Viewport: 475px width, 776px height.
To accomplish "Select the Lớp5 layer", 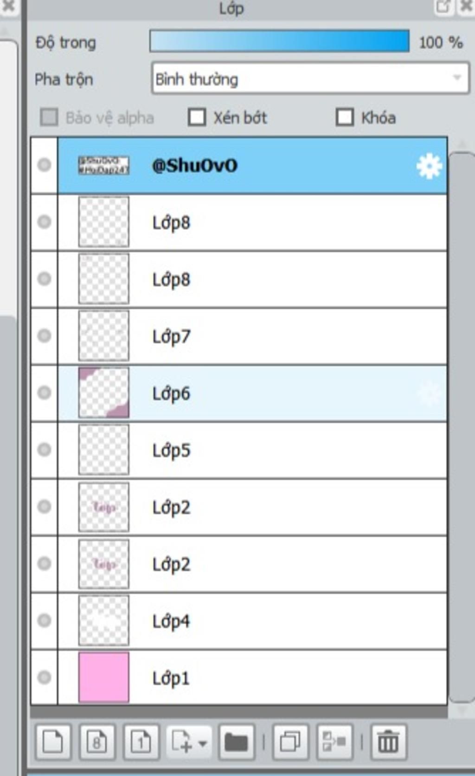I will [252, 450].
